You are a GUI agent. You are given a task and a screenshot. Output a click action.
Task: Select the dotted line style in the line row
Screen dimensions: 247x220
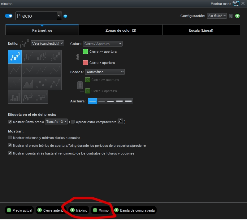[x=55, y=70]
